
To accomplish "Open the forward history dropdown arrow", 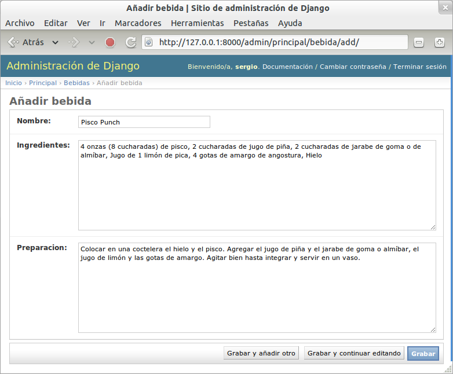I will [x=92, y=42].
